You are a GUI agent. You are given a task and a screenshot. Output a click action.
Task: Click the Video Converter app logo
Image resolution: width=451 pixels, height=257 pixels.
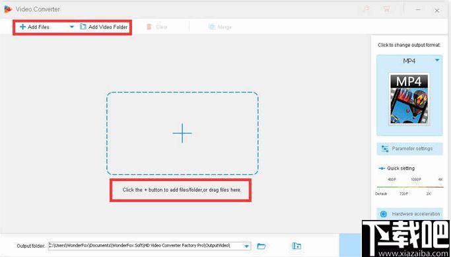click(x=8, y=9)
